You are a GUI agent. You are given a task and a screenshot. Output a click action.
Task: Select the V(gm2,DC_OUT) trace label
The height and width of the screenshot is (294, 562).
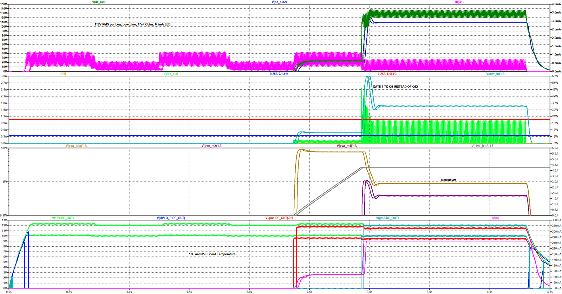387,218
